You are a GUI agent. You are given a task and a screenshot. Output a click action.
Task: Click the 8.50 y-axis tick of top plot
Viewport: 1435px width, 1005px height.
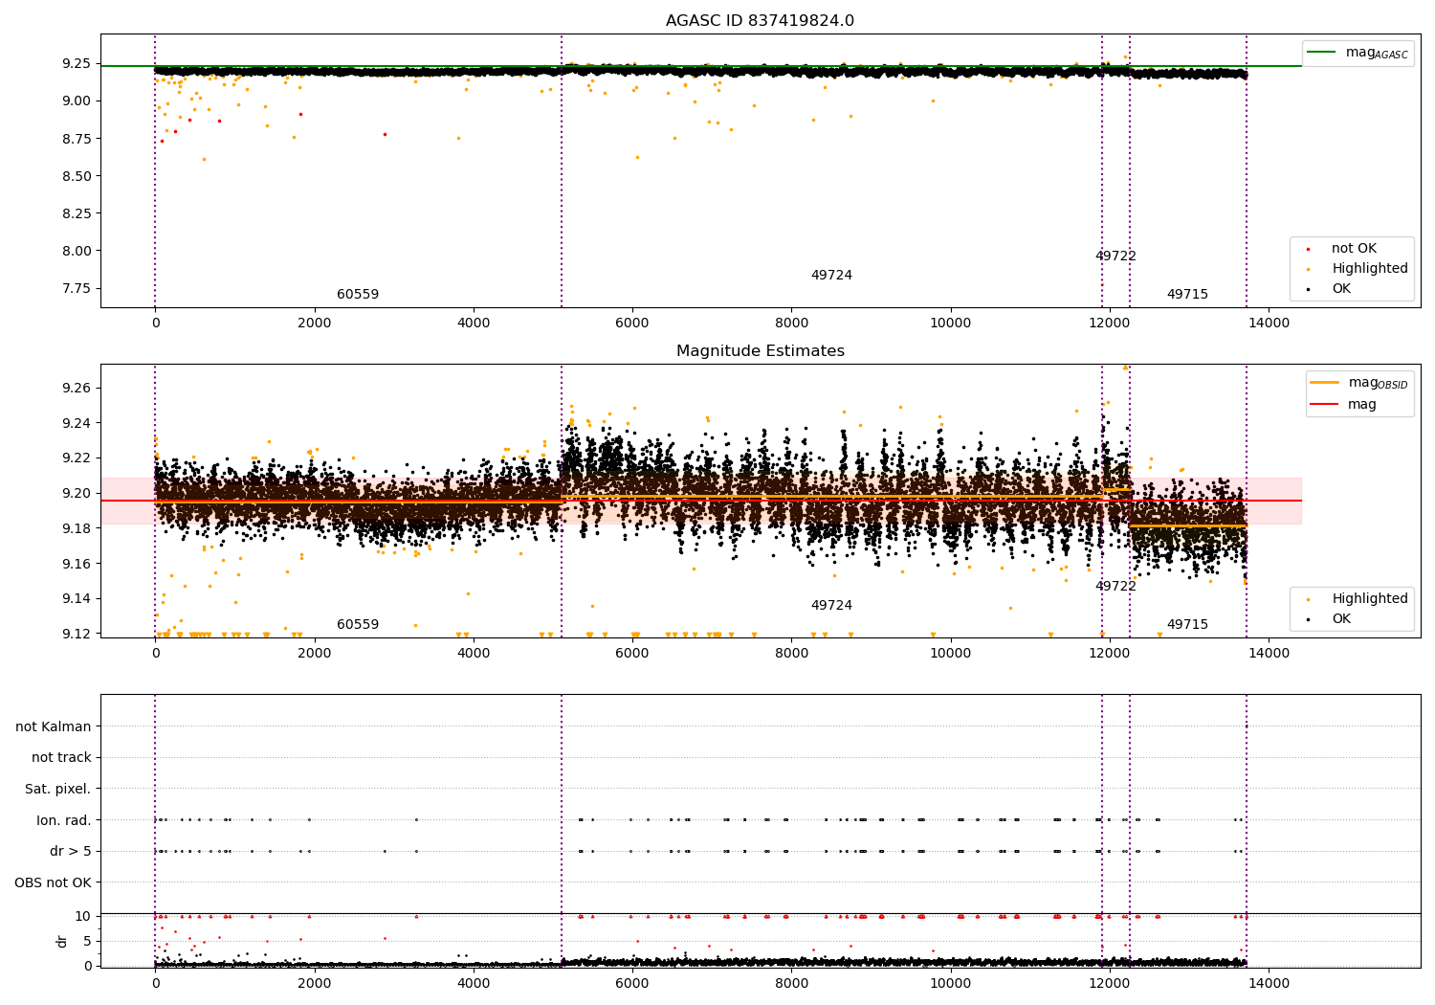(76, 176)
